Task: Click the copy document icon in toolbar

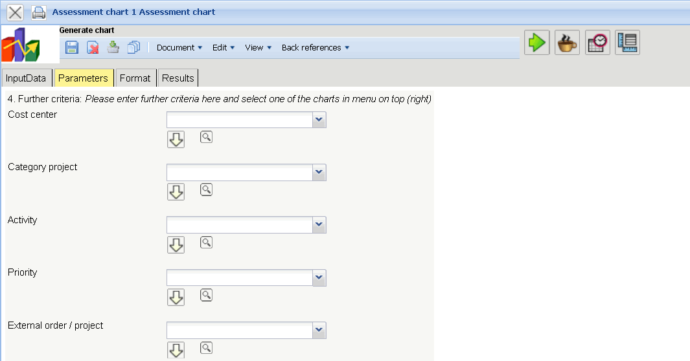Action: coord(134,47)
